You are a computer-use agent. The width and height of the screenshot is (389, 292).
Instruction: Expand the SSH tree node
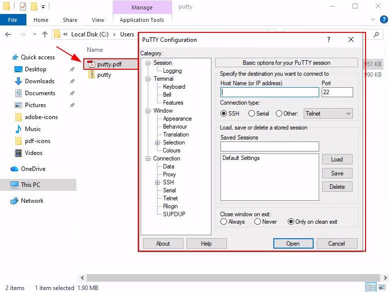158,182
